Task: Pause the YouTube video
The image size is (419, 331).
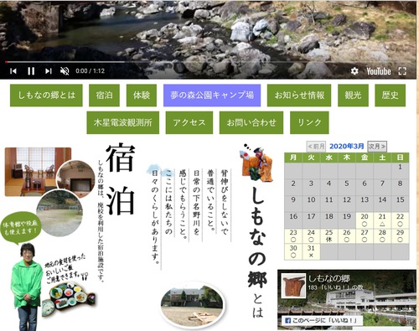Action: pos(31,71)
